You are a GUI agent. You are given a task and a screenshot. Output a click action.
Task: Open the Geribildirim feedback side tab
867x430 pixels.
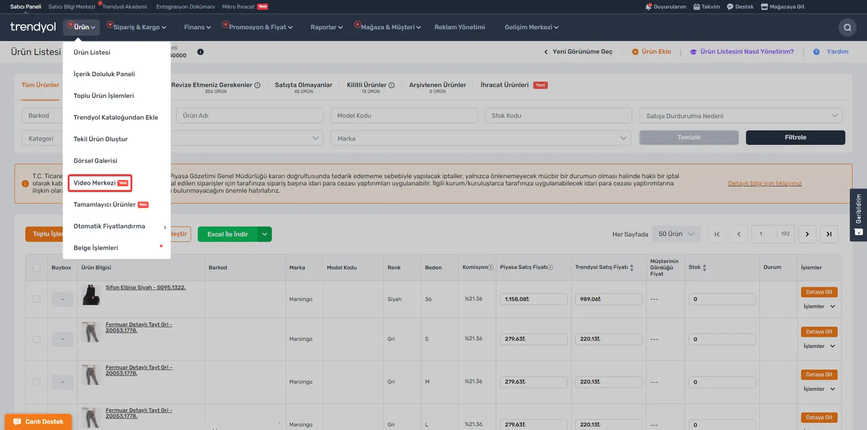pyautogui.click(x=858, y=214)
